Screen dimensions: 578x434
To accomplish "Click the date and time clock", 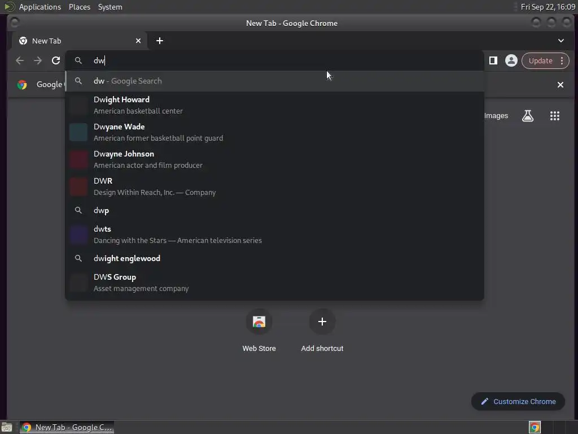I will (548, 7).
